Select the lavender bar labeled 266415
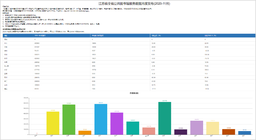Viewport: 256px width, 140px height. click(196, 128)
